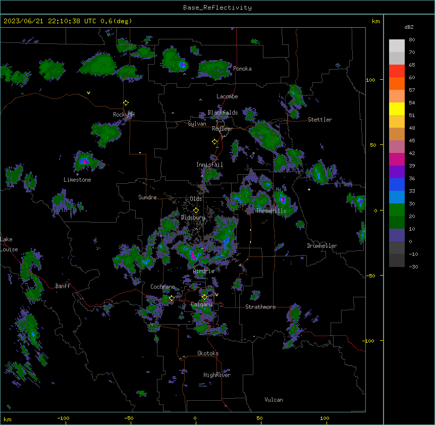The image size is (435, 425).
Task: Click the Strathmore city label
Action: (x=260, y=307)
